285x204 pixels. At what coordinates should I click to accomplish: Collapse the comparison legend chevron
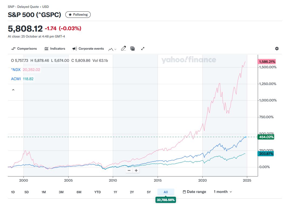pyautogui.click(x=13, y=90)
